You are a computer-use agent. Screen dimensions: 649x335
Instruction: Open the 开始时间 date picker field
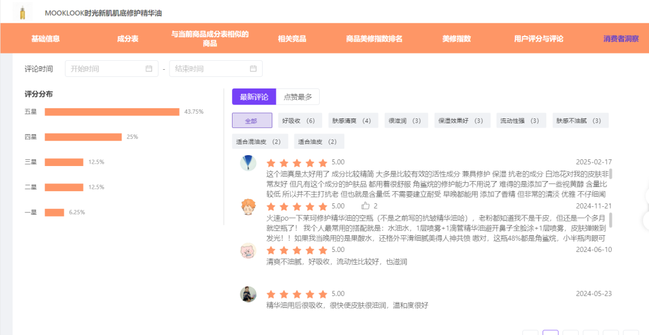click(x=112, y=69)
